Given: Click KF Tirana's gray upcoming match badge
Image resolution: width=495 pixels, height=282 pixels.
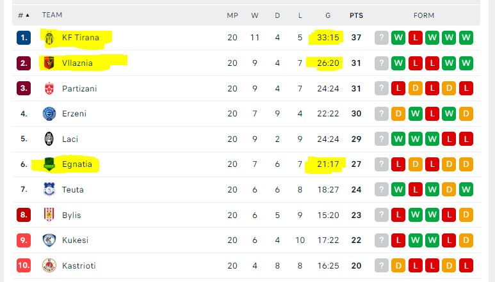Looking at the screenshot, I should pyautogui.click(x=382, y=38).
